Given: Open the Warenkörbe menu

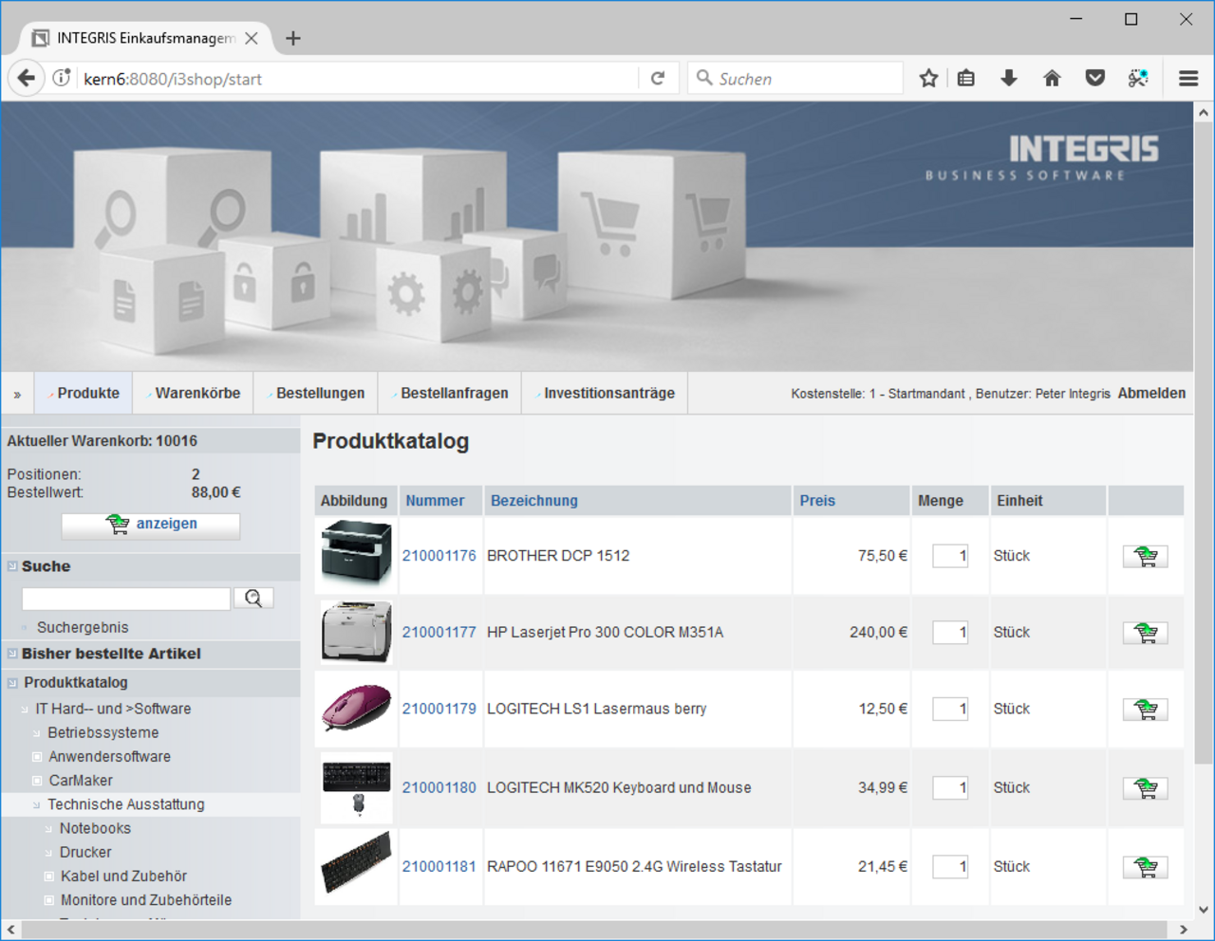Looking at the screenshot, I should coord(194,393).
